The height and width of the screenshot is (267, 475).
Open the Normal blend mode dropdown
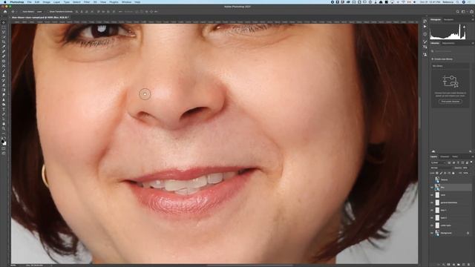coord(441,168)
